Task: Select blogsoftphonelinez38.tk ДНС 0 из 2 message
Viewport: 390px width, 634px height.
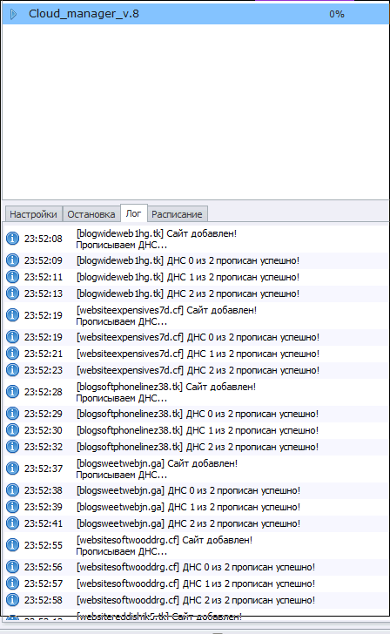Action: coord(198,414)
